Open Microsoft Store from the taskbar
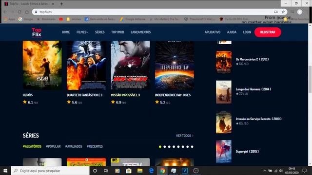 pos(129,171)
